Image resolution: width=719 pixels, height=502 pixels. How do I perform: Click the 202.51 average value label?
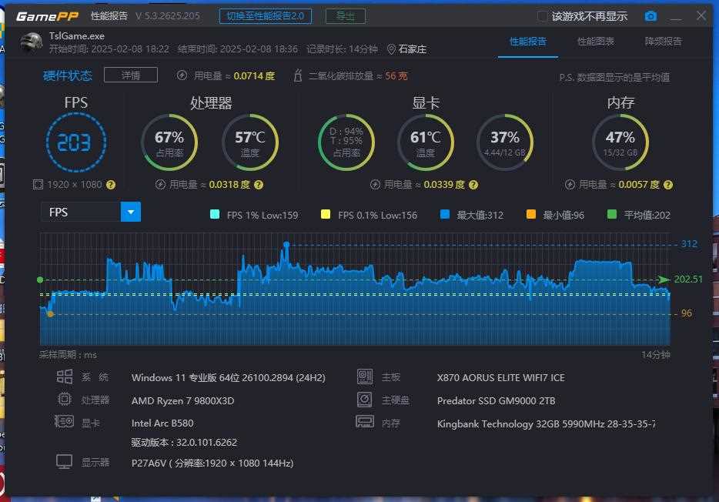coord(687,279)
